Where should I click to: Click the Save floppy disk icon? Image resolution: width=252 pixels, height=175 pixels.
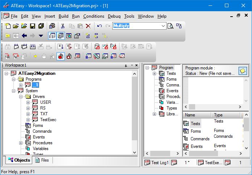(x=33, y=26)
